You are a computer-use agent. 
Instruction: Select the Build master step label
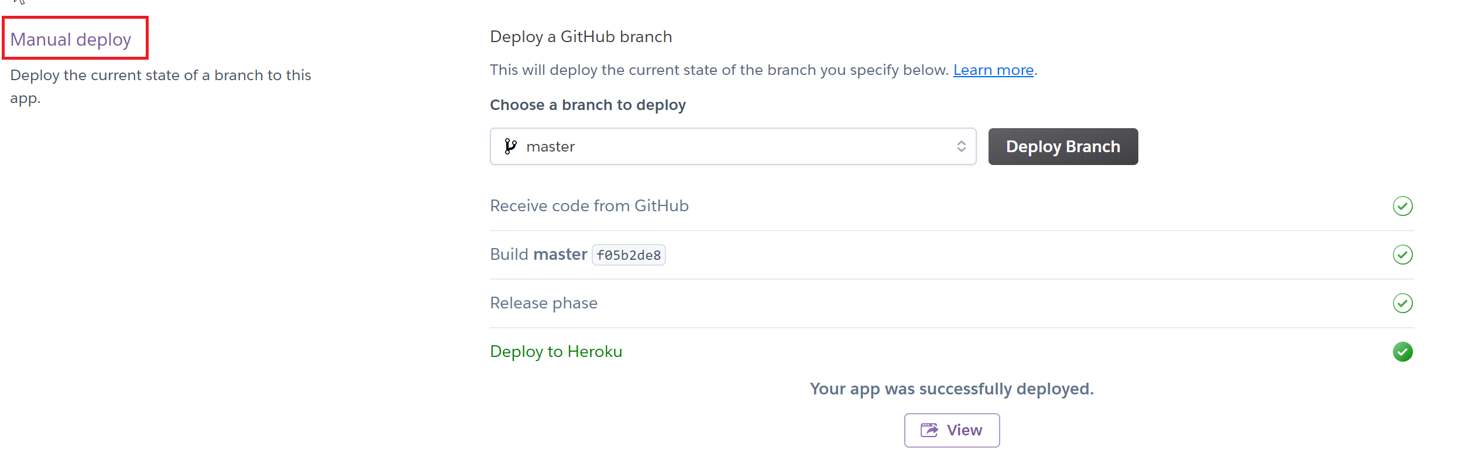click(x=538, y=255)
